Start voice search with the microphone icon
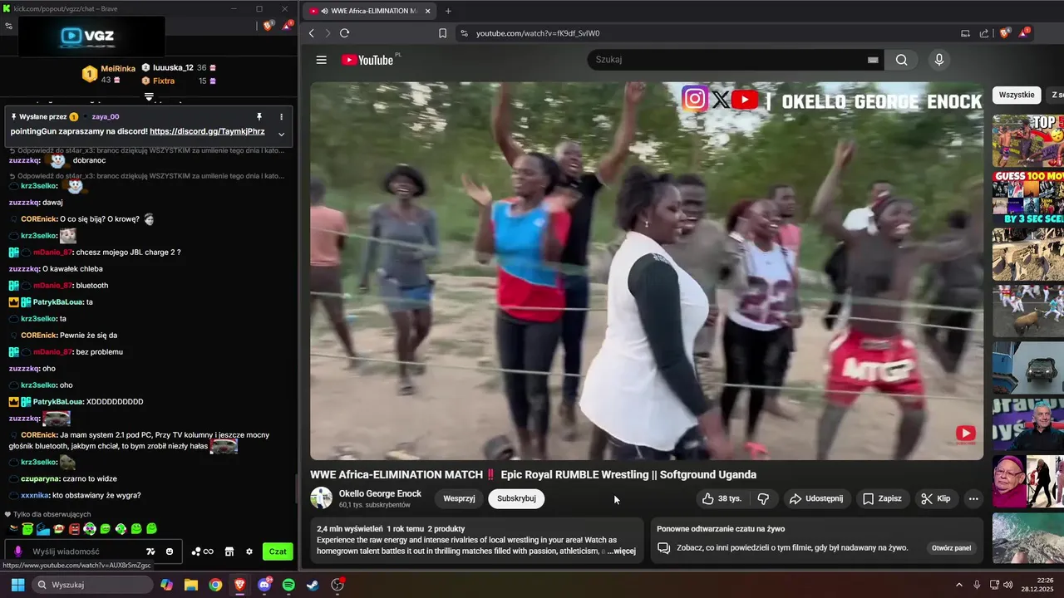 pyautogui.click(x=939, y=60)
